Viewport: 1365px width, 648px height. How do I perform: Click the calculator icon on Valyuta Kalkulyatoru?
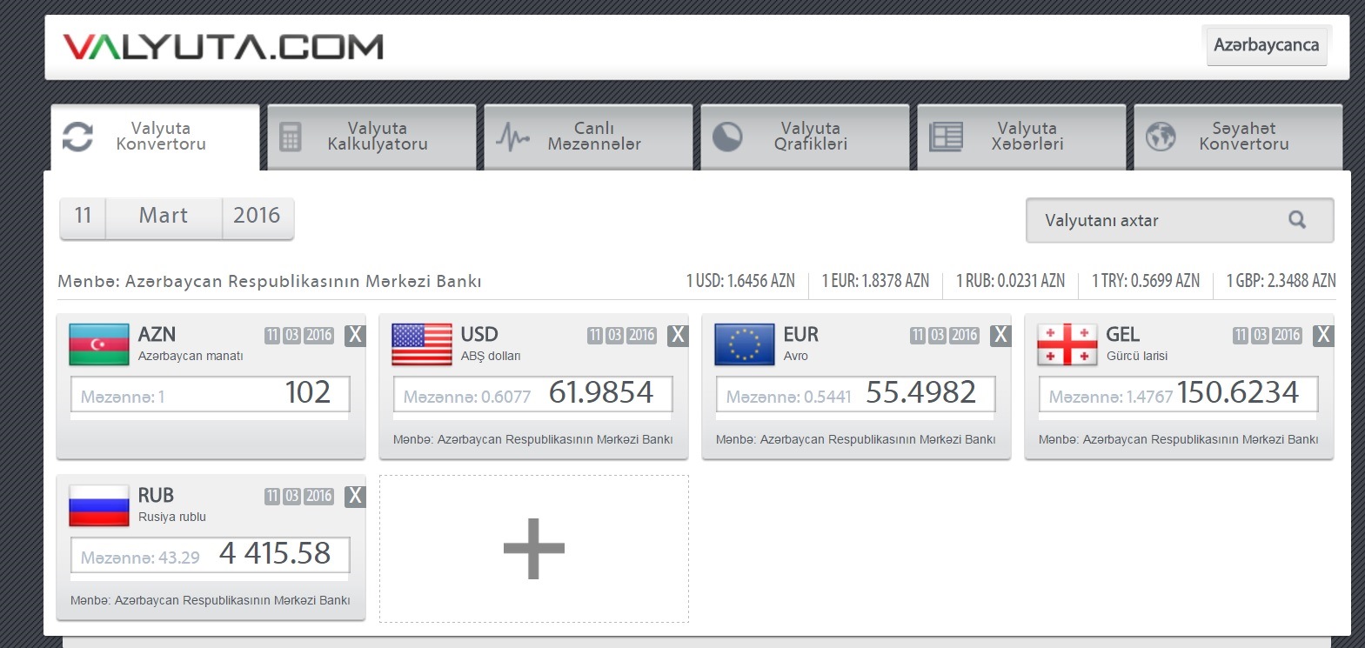coord(291,137)
